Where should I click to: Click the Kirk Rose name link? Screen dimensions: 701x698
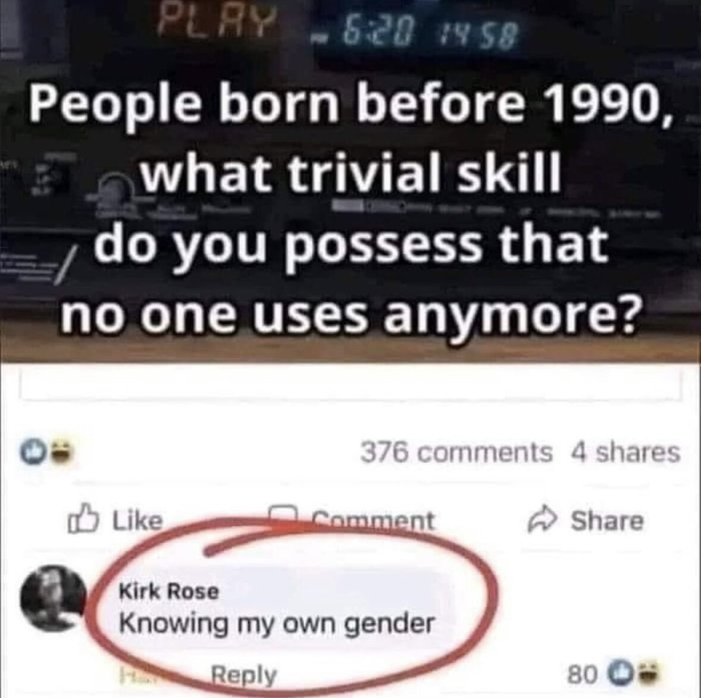pyautogui.click(x=169, y=591)
